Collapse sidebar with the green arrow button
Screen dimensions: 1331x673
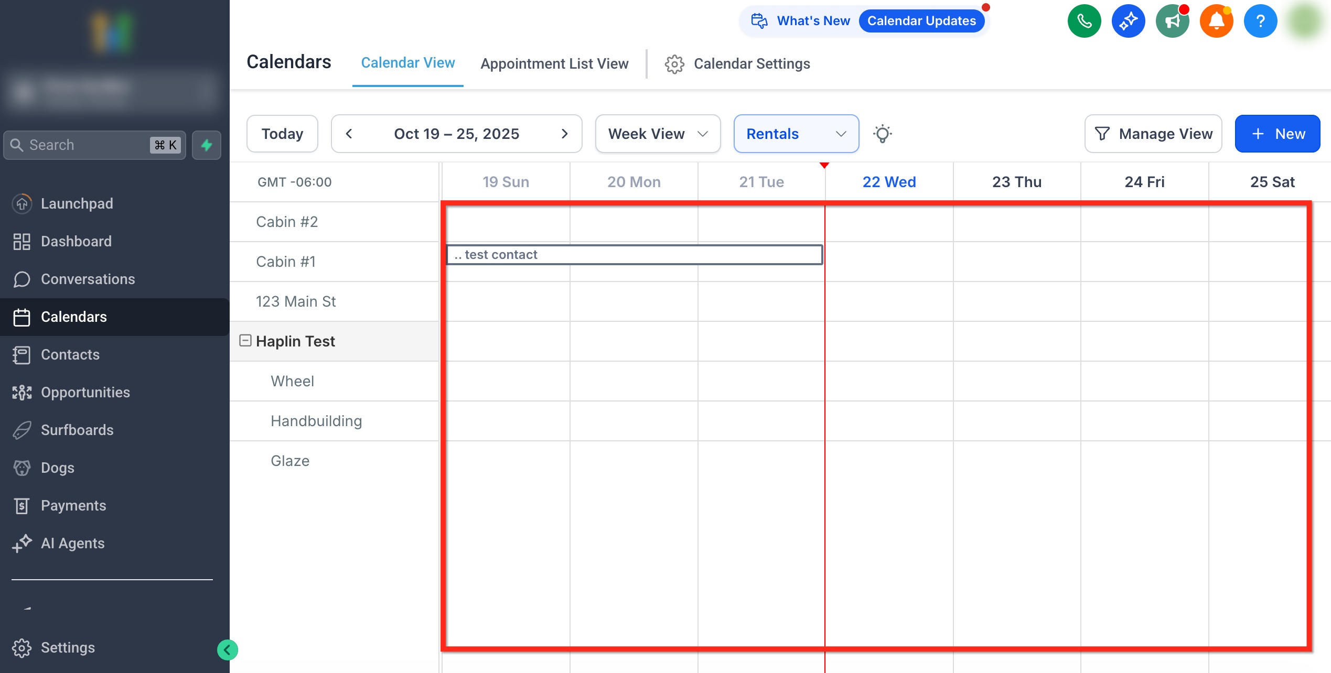pyautogui.click(x=227, y=650)
